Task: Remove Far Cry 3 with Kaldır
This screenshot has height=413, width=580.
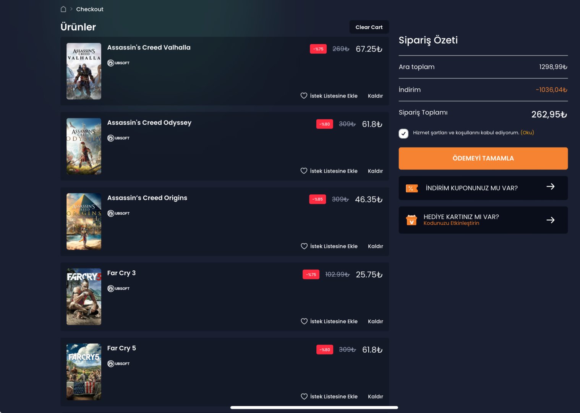Action: 375,321
